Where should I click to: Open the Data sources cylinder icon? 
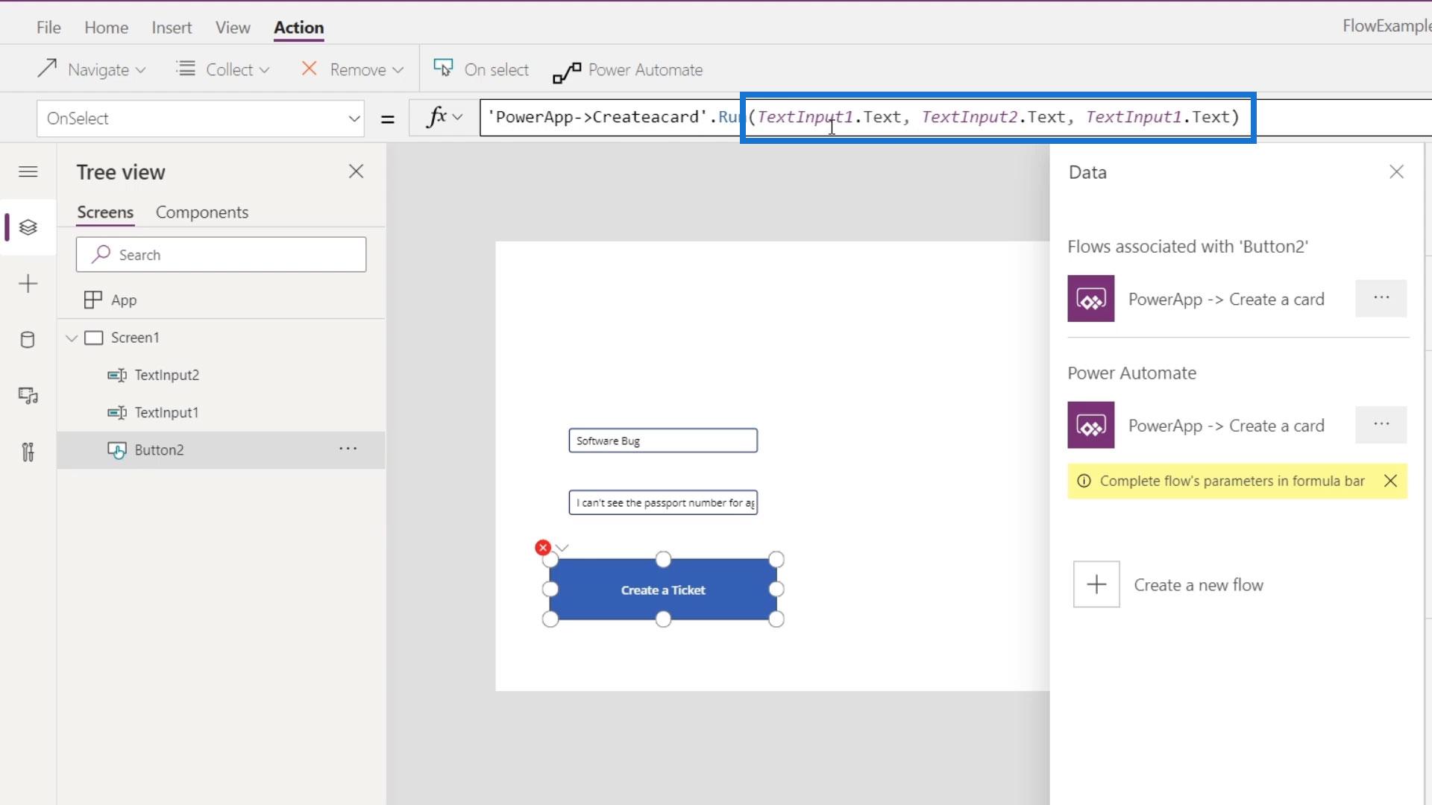pyautogui.click(x=28, y=340)
